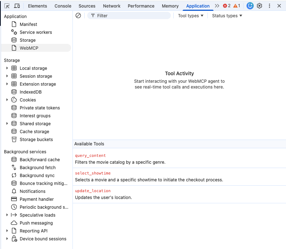Expand the Local storage tree node
The width and height of the screenshot is (286, 249).
coord(7,68)
